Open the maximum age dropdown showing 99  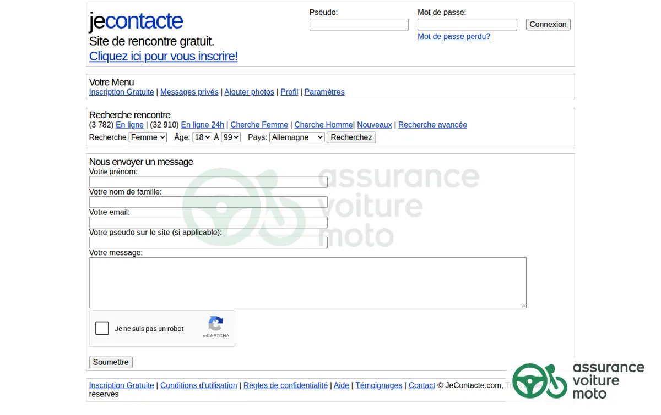(x=231, y=137)
